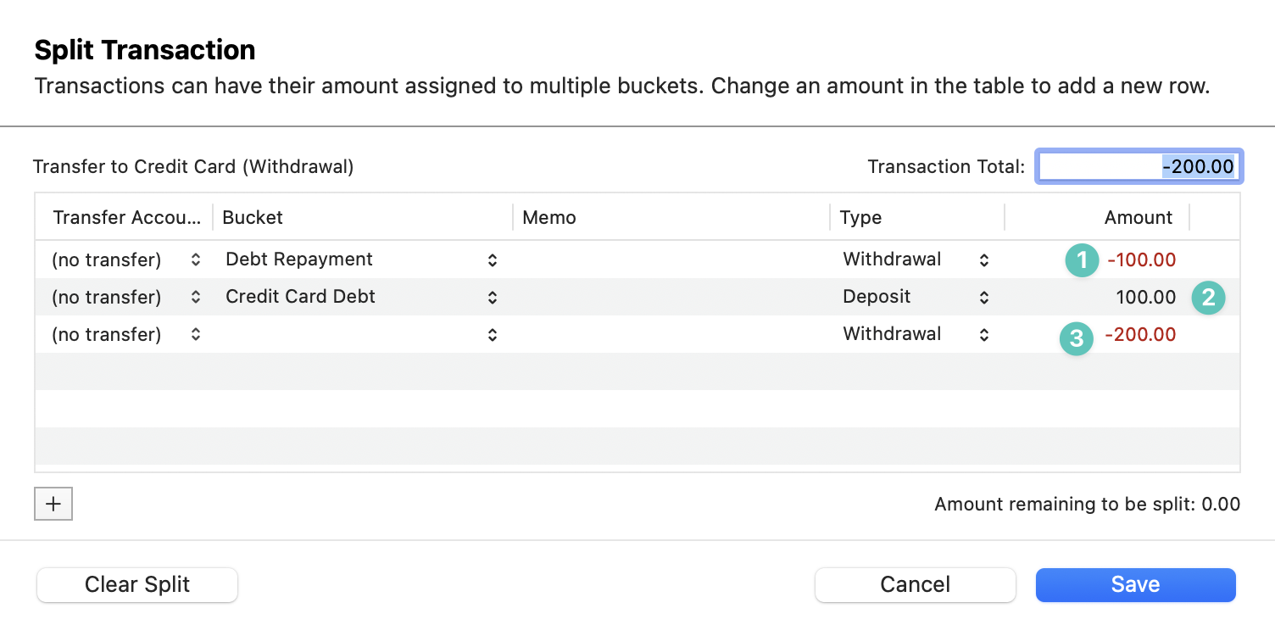1275x636 pixels.
Task: Open Type dropdown in Debt Repayment row
Action: 916,259
